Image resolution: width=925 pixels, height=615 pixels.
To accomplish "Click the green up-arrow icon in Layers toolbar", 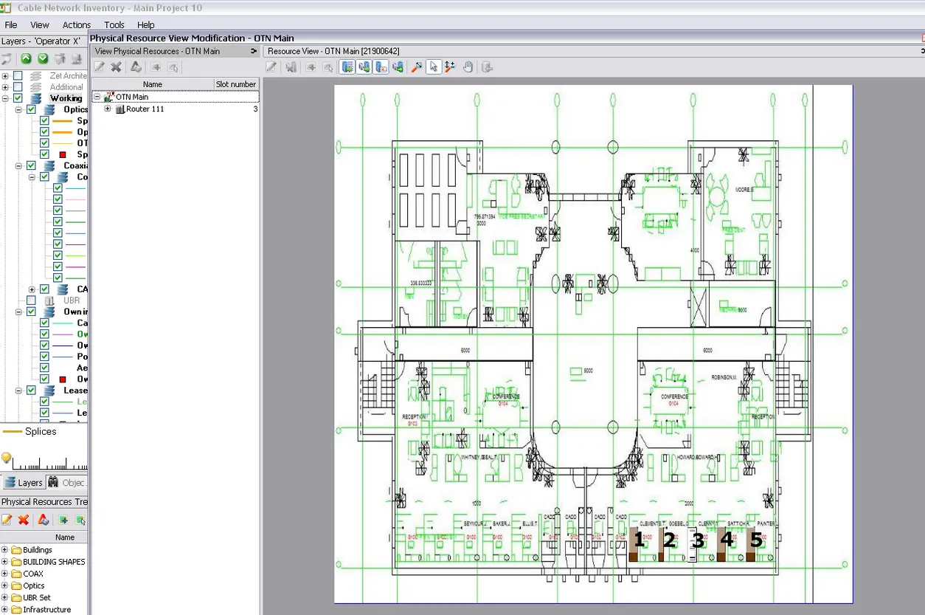I will pos(26,59).
